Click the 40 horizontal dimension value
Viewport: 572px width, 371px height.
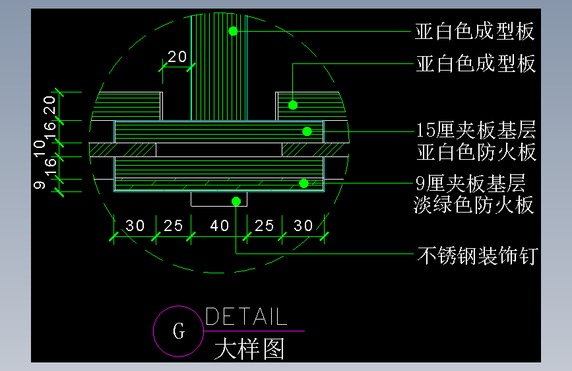coord(219,226)
